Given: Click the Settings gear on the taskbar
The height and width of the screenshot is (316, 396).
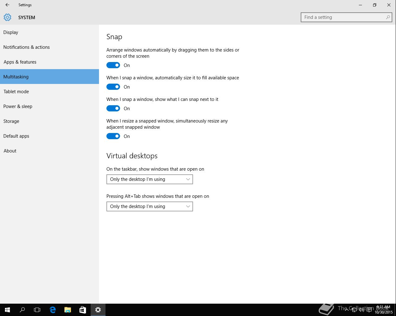Looking at the screenshot, I should tap(98, 310).
